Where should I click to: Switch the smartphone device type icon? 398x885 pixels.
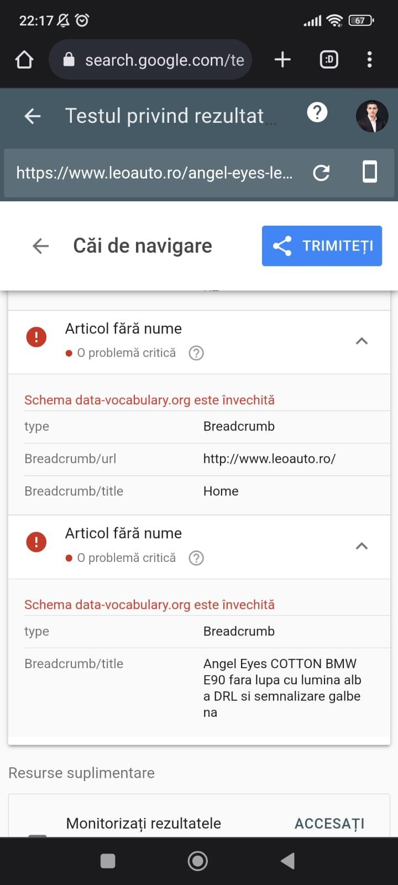369,172
